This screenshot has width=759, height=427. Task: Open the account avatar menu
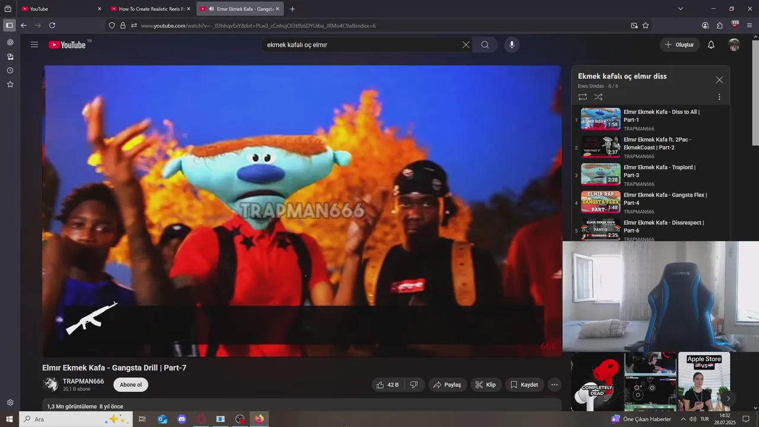tap(734, 44)
